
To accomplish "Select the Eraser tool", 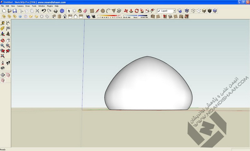I will point(85,11).
